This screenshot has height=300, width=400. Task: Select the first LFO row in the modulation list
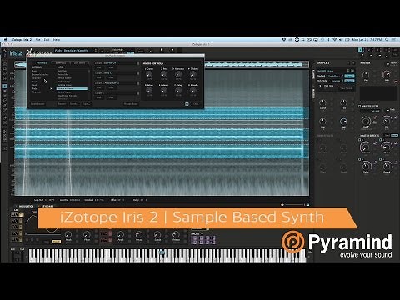(17, 215)
